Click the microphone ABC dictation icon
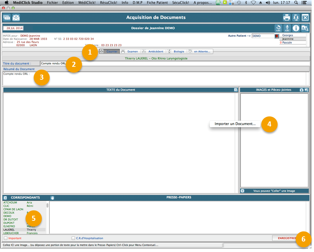Viewport: 314px width, 252px height. 287,28
